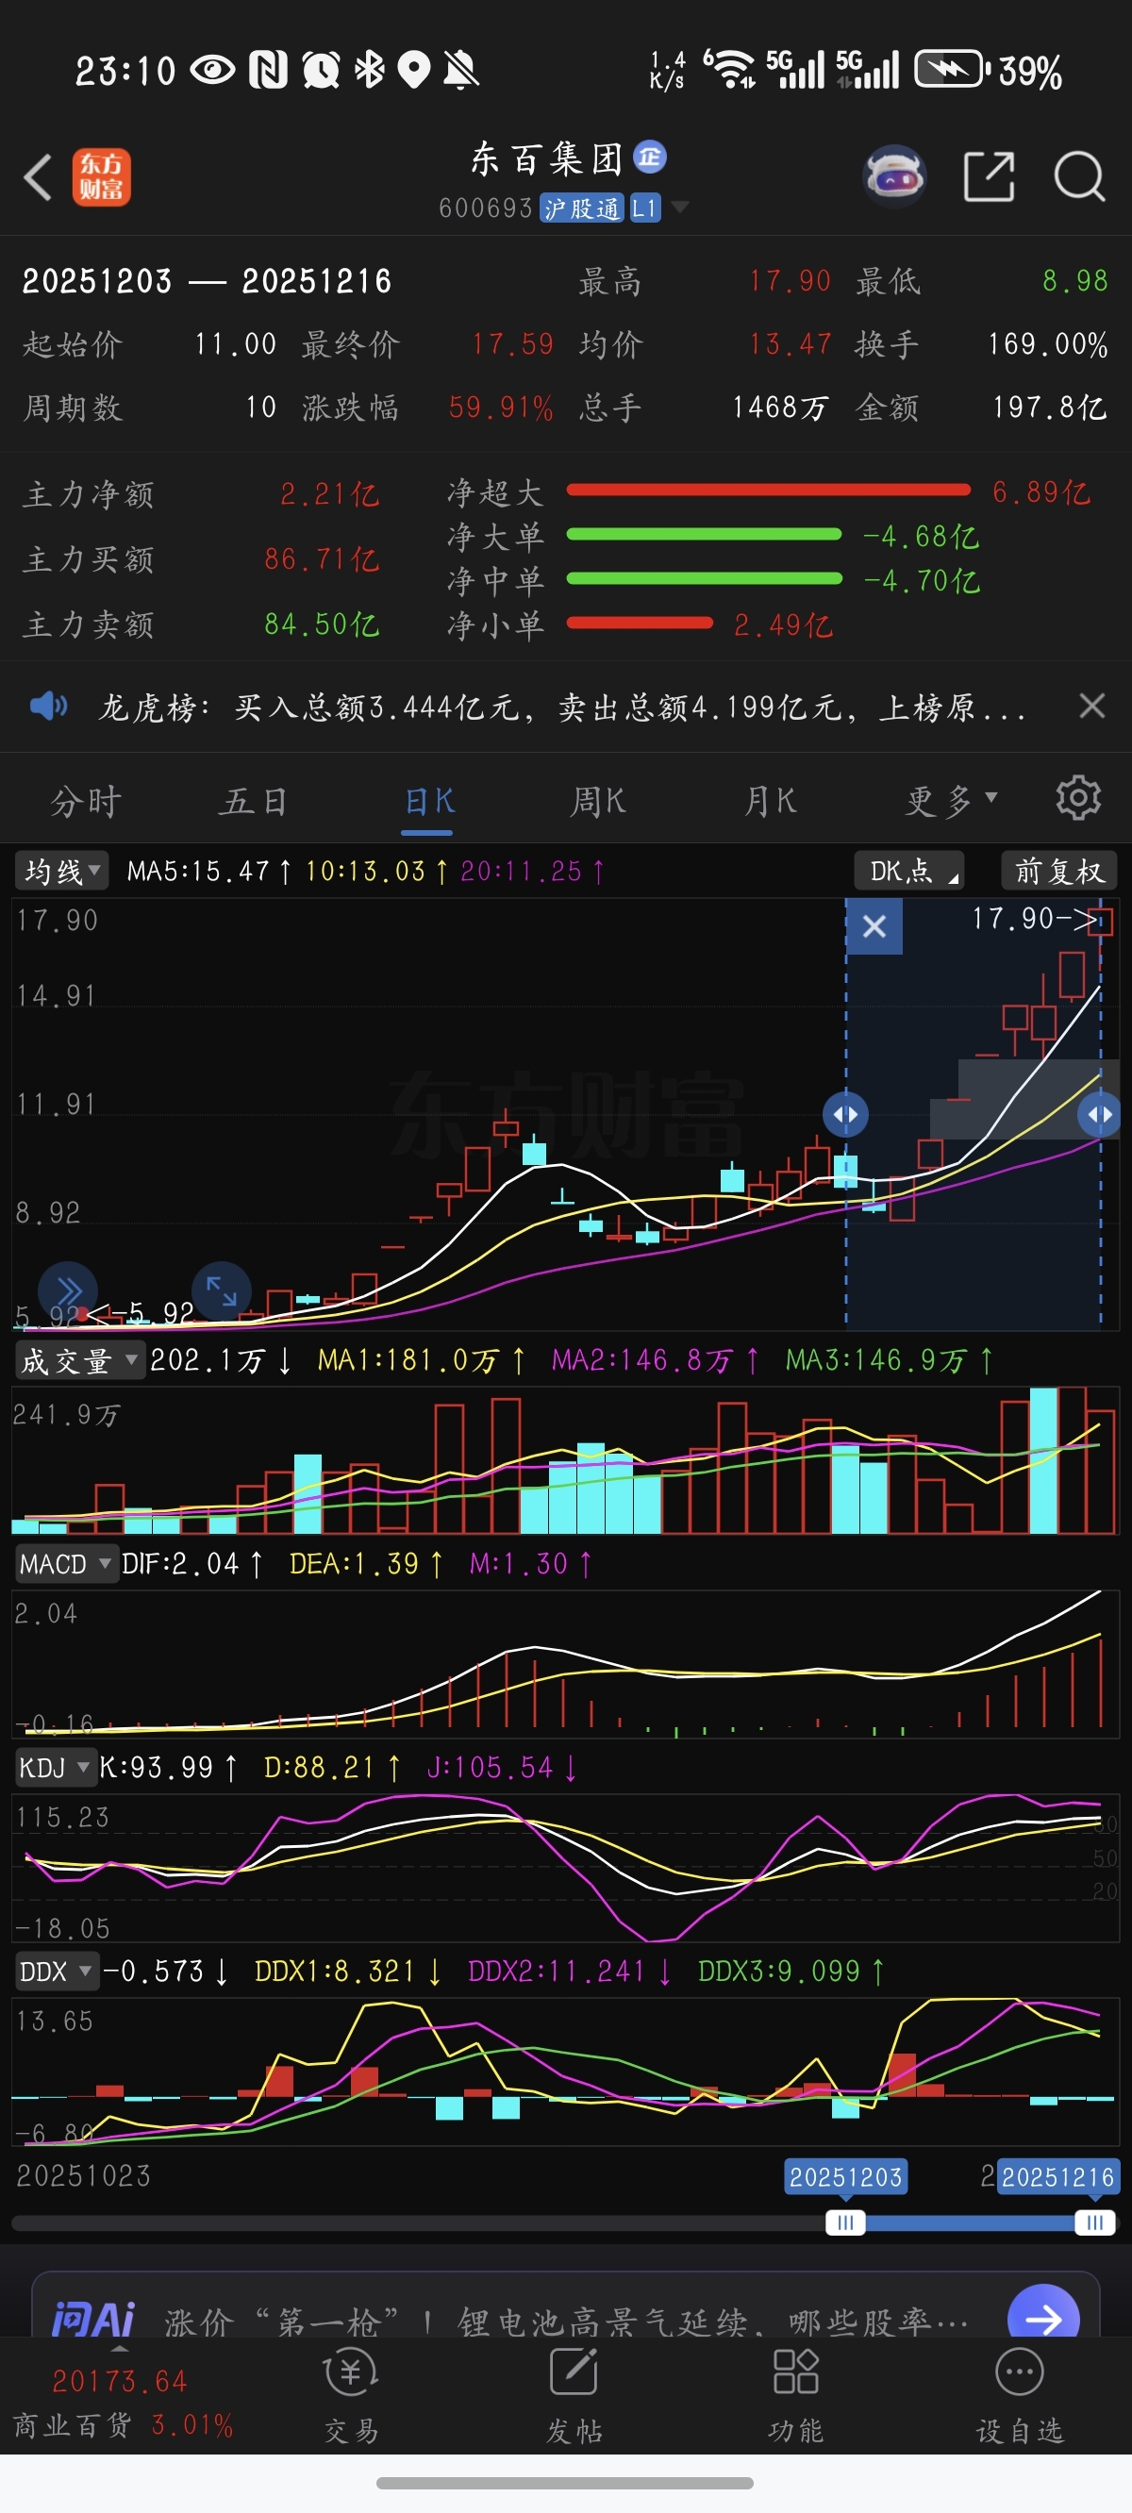Tap the 主力净额 2.21亿 value
Screen dimensions: 1132x2513
[x=330, y=494]
